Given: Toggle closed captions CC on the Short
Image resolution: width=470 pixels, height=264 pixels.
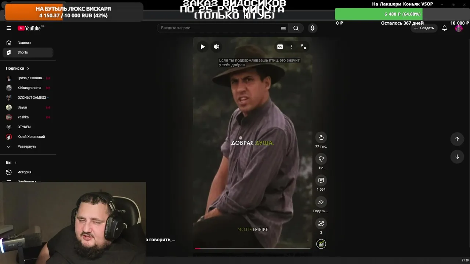Looking at the screenshot, I should pos(280,47).
